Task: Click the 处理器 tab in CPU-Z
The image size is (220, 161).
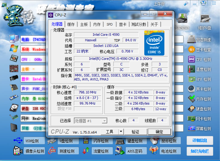Action: tap(57, 24)
